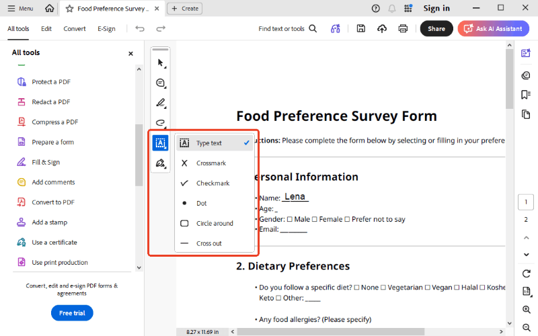
Task: Tick the None diet checkbox
Action: coord(357,288)
